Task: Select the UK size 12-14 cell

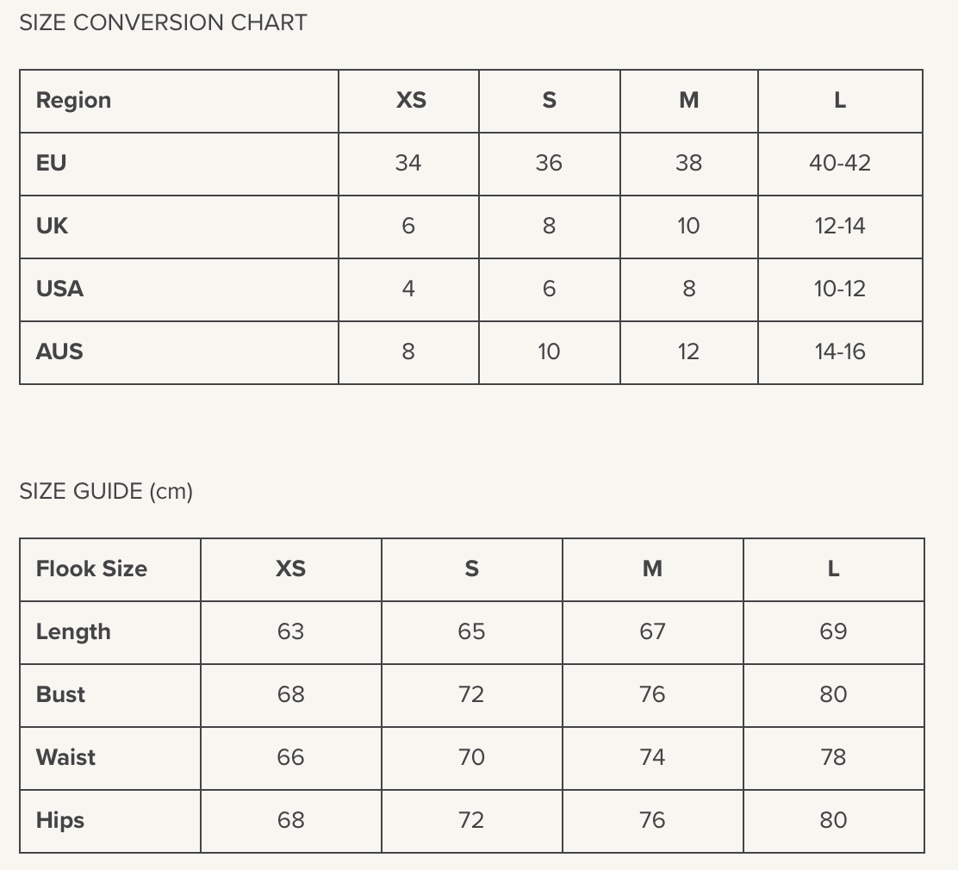Action: click(840, 226)
